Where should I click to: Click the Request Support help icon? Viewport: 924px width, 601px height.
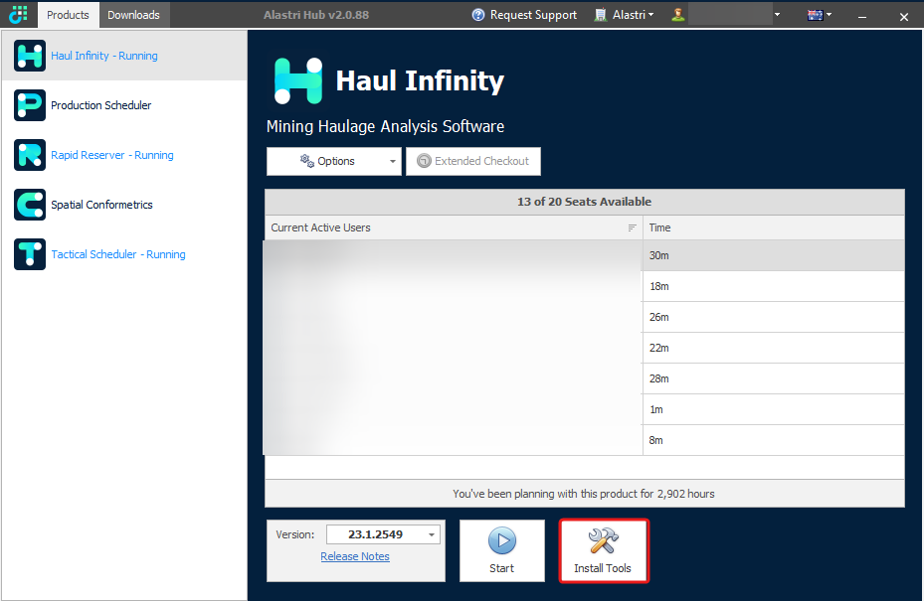[x=477, y=15]
